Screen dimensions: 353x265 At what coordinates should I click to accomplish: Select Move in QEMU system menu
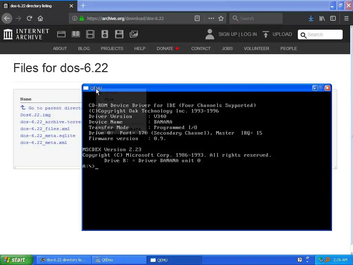coord(109,99)
